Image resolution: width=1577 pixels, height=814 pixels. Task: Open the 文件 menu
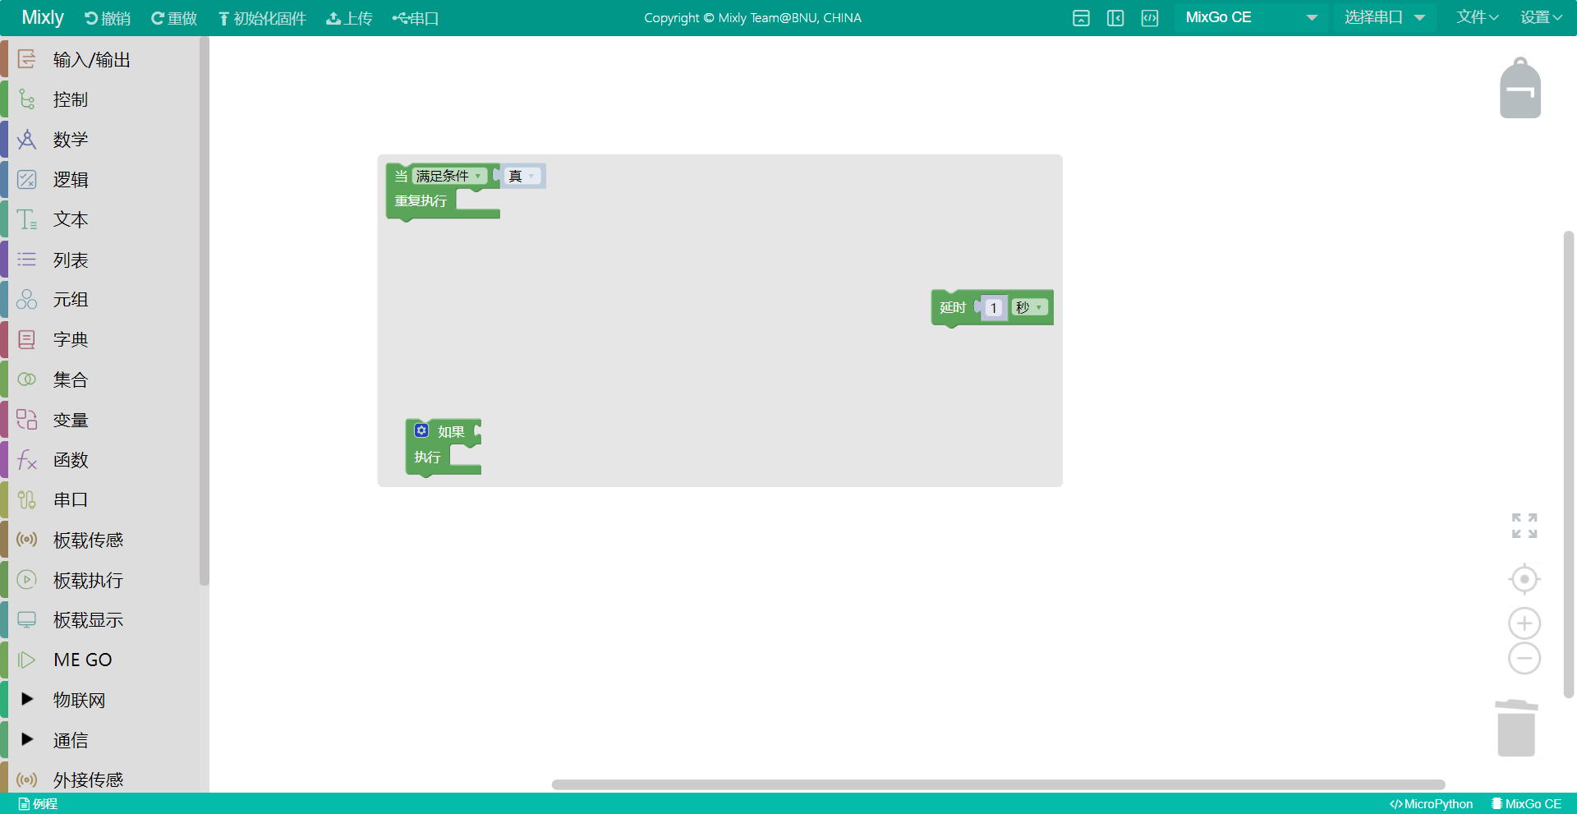pos(1478,17)
